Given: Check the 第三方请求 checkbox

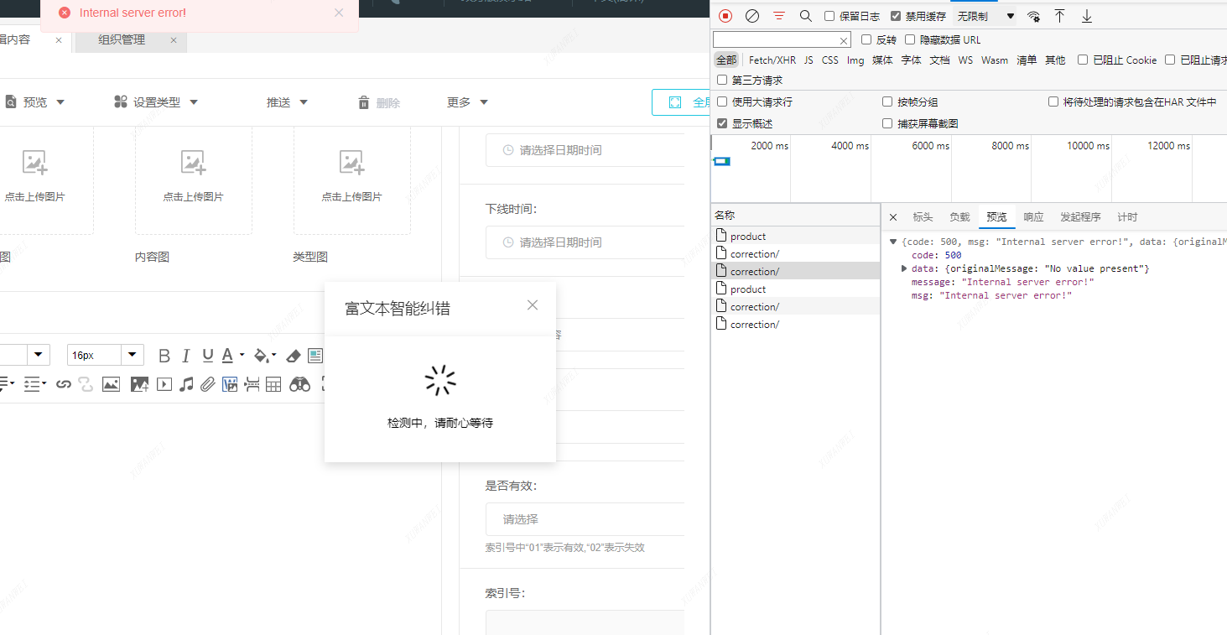Looking at the screenshot, I should coord(722,80).
